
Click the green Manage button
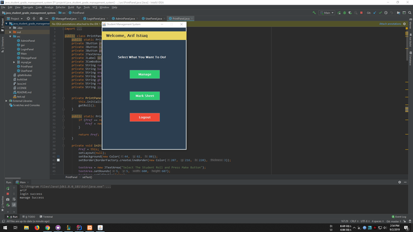click(145, 75)
